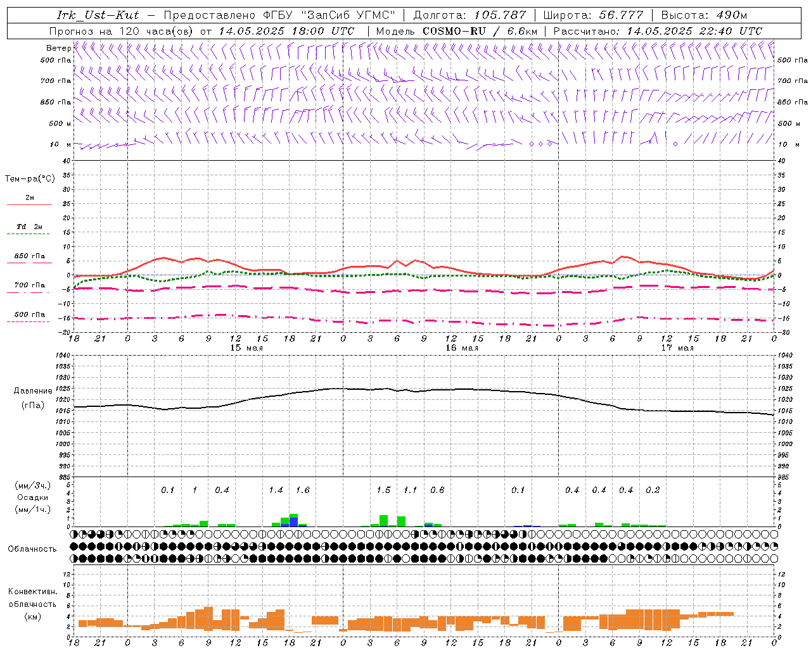
Task: Click the 1.6 precipitation total
Action: click(x=303, y=490)
